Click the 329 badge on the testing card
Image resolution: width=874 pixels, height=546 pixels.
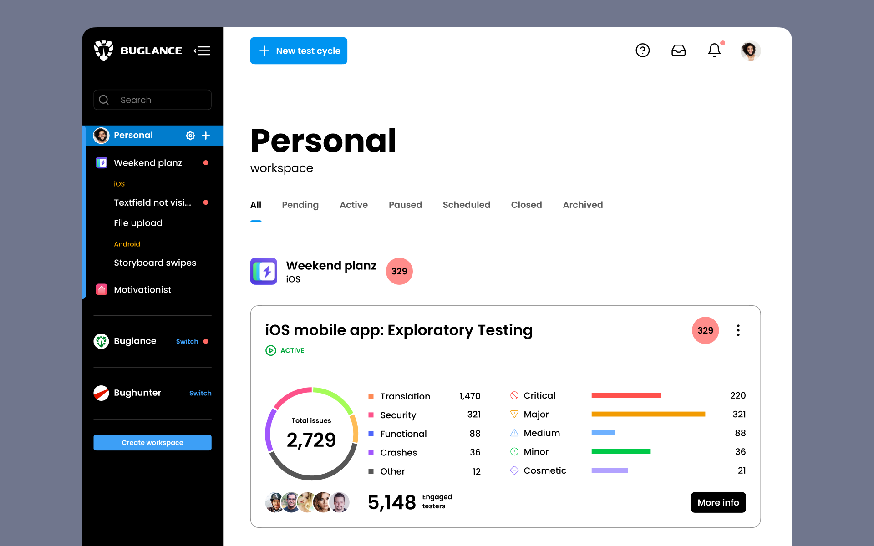pos(706,330)
